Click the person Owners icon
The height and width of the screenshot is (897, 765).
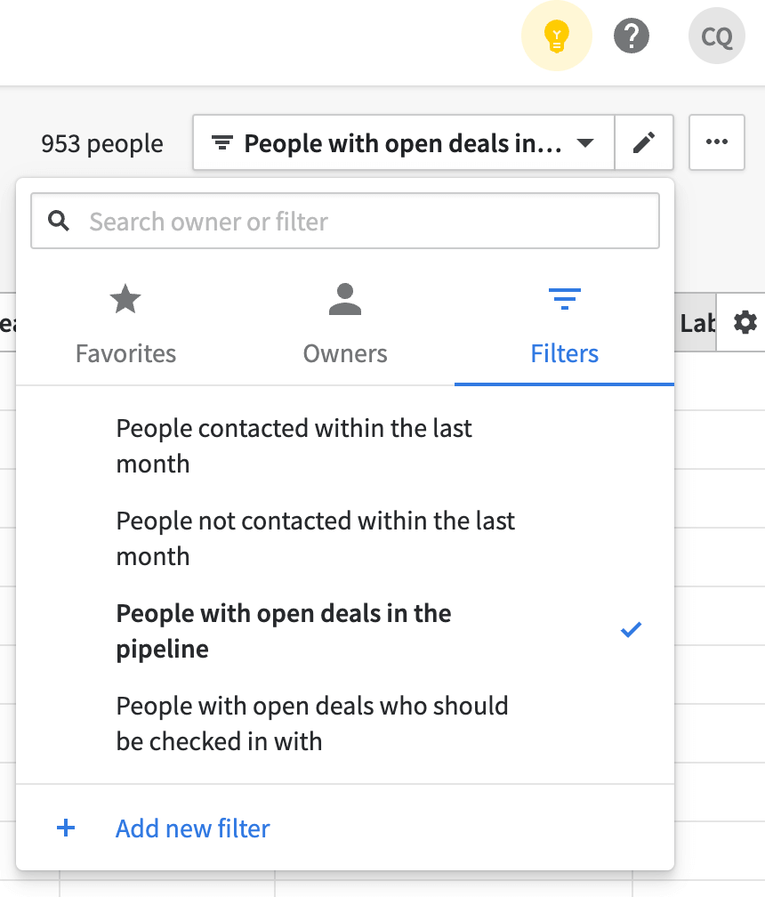point(345,299)
